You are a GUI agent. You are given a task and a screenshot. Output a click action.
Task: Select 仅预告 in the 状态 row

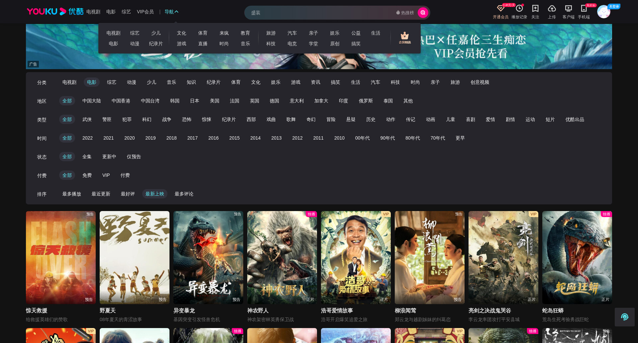pyautogui.click(x=134, y=157)
